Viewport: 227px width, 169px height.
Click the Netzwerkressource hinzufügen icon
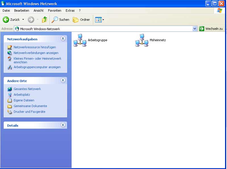[10, 47]
